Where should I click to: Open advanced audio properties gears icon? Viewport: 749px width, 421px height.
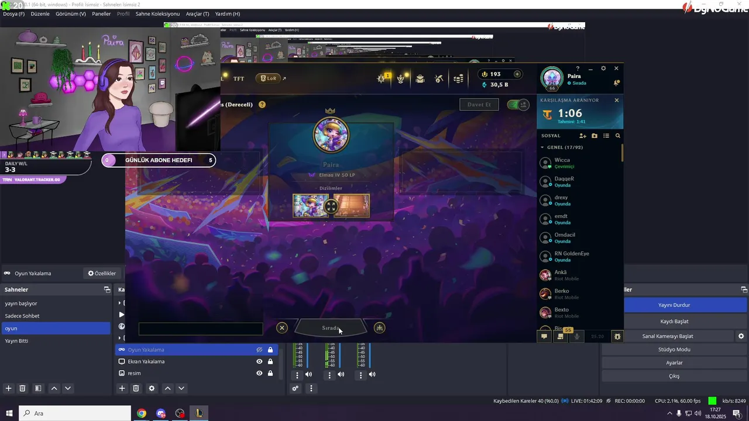point(296,388)
